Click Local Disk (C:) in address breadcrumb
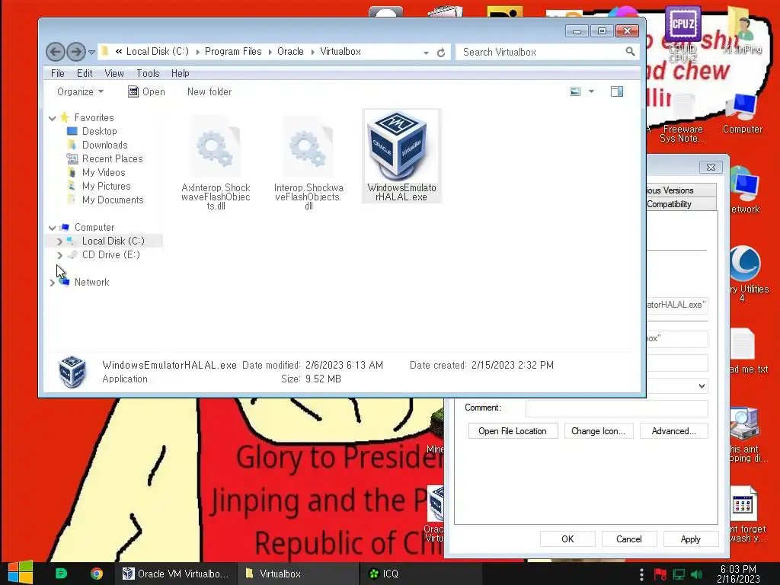 point(157,51)
